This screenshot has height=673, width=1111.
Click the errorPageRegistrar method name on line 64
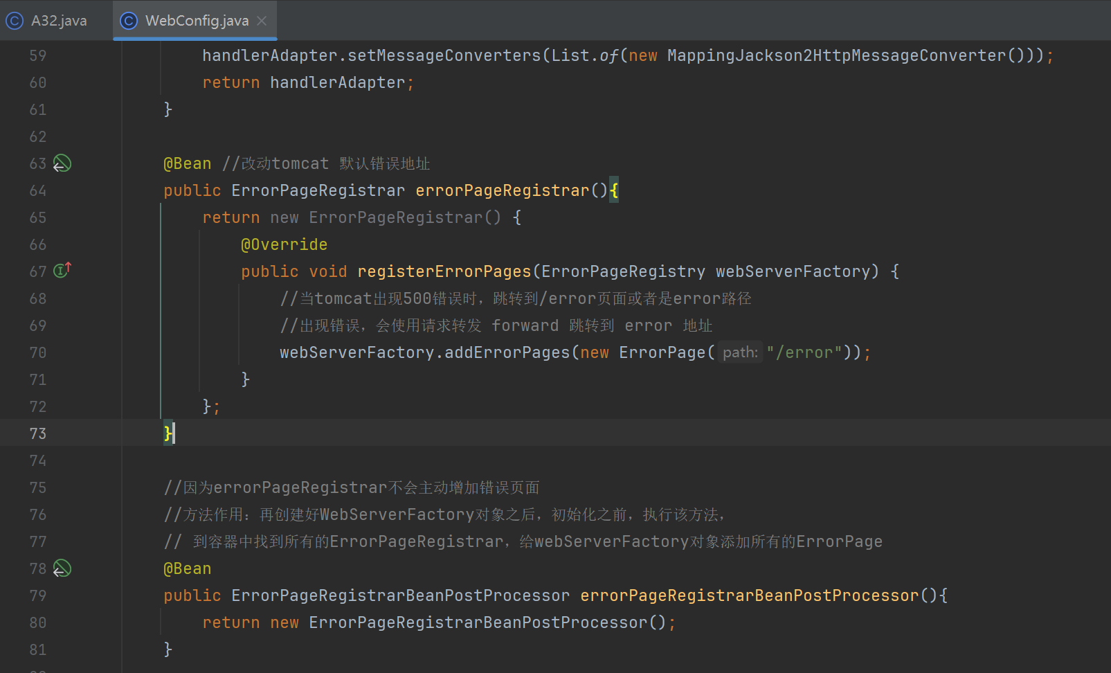pyautogui.click(x=503, y=190)
